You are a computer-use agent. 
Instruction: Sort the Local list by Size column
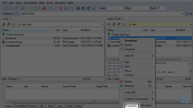coord(57,30)
